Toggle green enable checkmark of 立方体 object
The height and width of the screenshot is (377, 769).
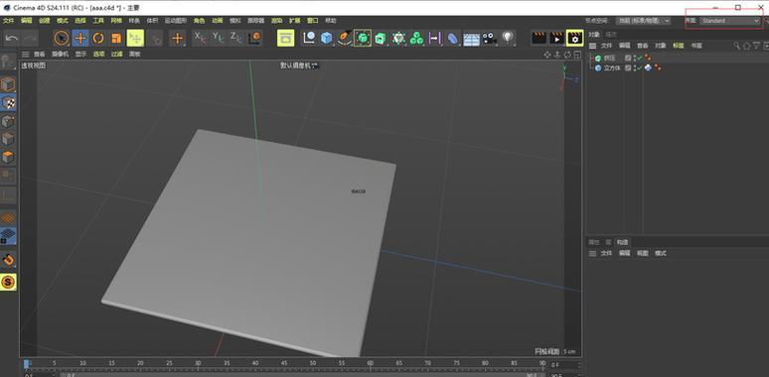(640, 67)
